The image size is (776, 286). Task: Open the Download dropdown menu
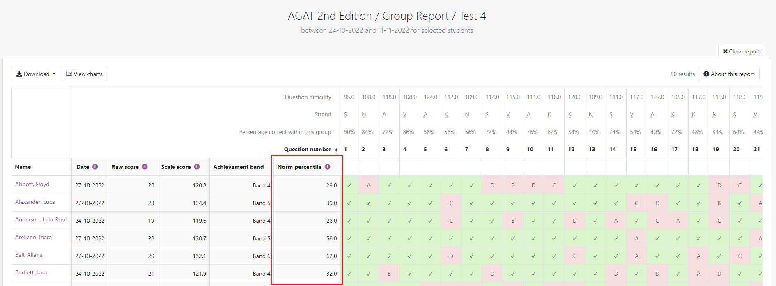pos(36,74)
